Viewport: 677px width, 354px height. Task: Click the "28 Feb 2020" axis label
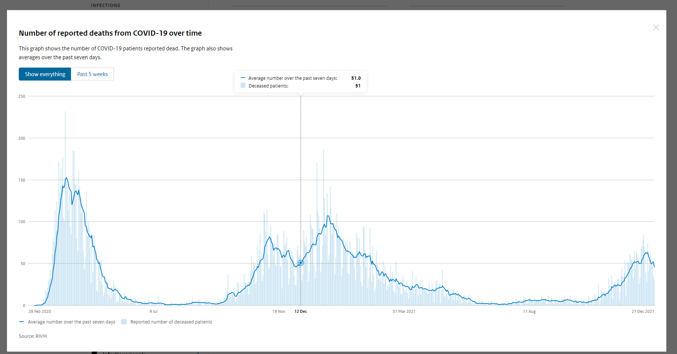tap(40, 311)
